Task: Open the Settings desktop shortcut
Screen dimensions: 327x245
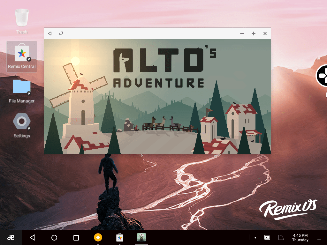Action: click(22, 126)
